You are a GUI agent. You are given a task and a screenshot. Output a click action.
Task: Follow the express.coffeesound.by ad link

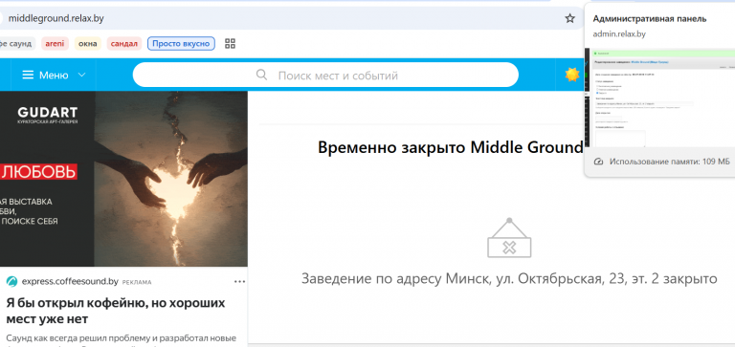(x=70, y=282)
